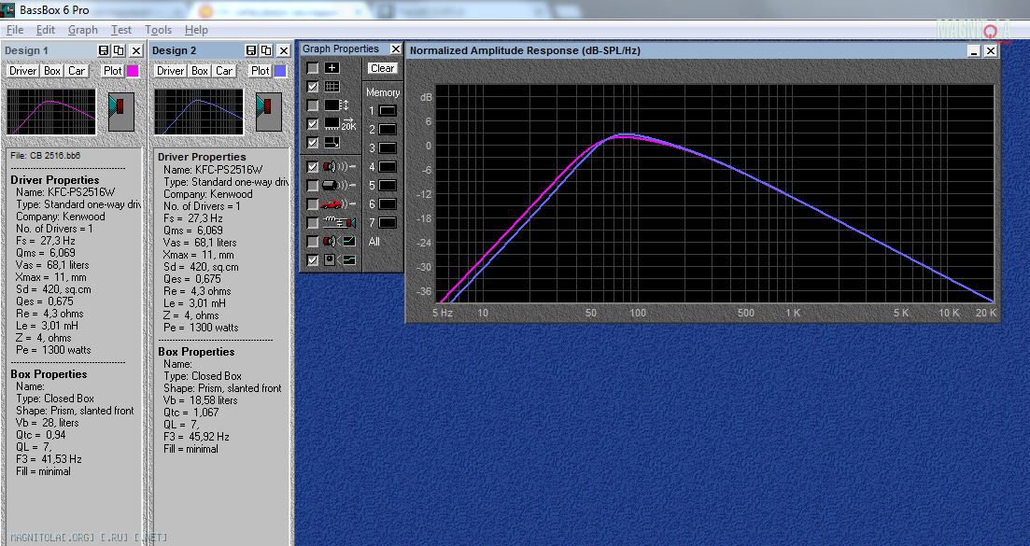Image resolution: width=1030 pixels, height=546 pixels.
Task: Tick the checkbox beside the vertical scale arrows icon
Action: (313, 105)
